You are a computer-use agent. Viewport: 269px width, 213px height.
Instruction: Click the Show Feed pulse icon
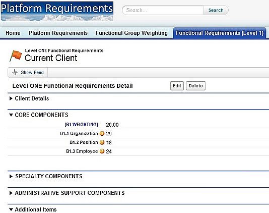coord(15,72)
